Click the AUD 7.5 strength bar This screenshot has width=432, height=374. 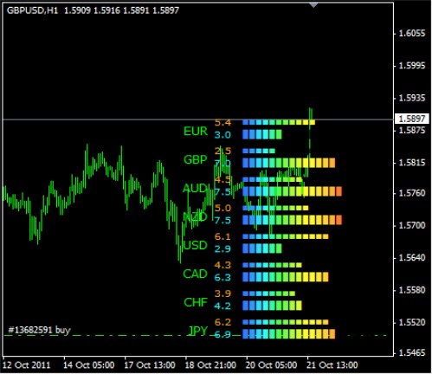[x=292, y=191]
